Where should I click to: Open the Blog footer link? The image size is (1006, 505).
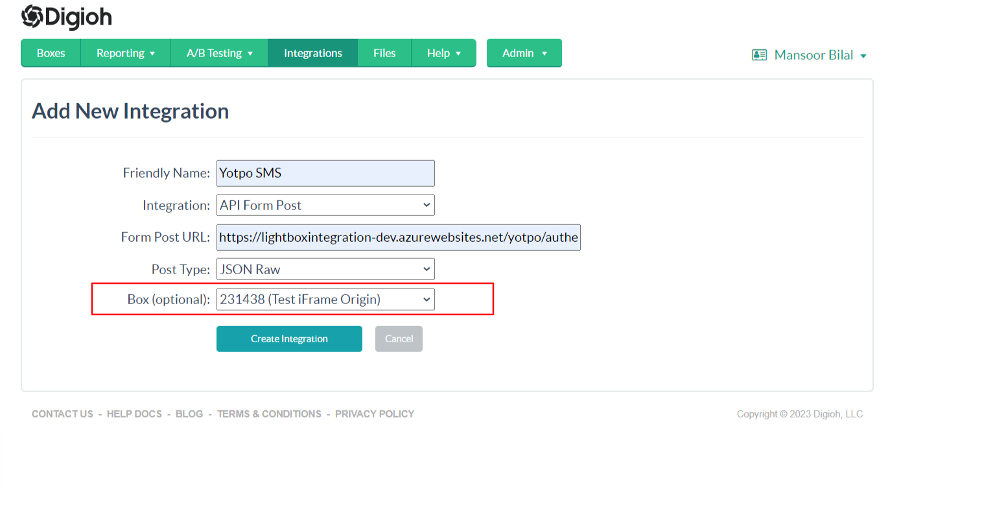coord(189,414)
